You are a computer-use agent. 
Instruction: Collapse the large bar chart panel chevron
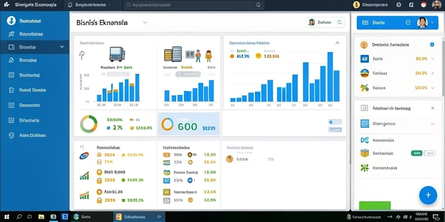(x=337, y=43)
